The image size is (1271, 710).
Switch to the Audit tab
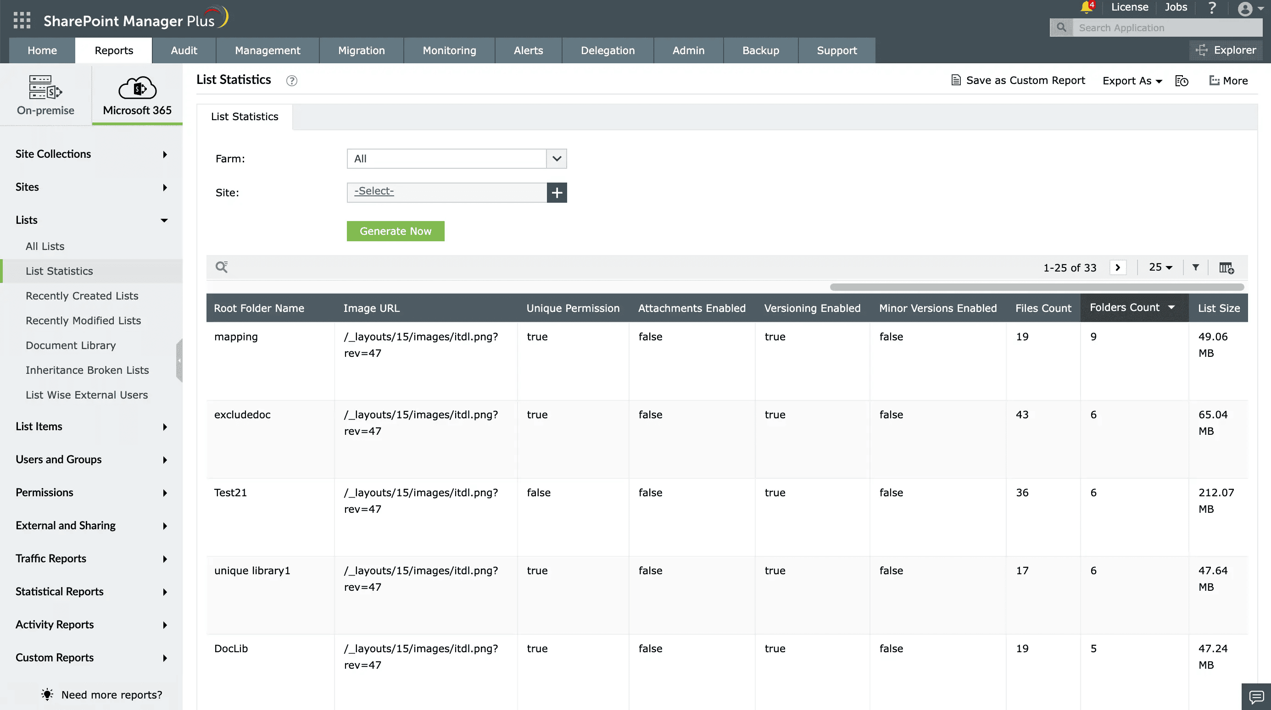[184, 50]
